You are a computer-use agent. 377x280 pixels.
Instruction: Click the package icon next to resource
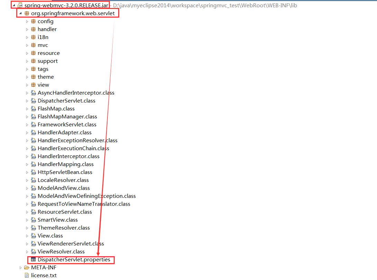[x=34, y=53]
